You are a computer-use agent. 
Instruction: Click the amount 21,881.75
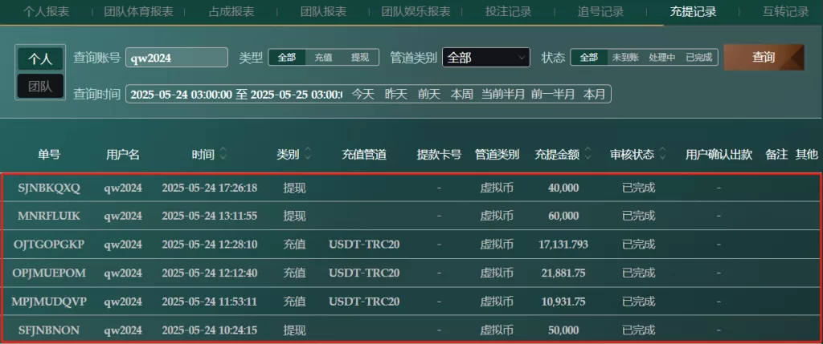pos(563,273)
